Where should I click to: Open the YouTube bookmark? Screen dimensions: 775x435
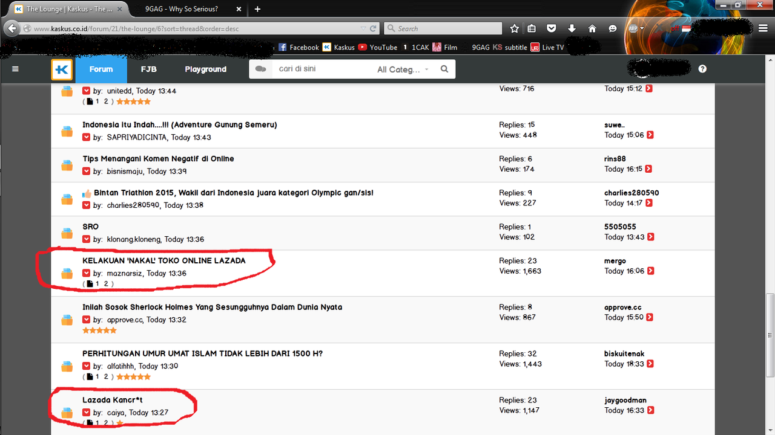point(377,47)
